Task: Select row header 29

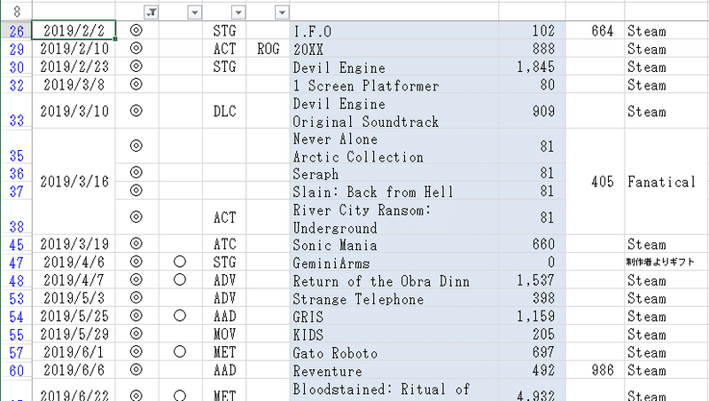Action: 16,49
